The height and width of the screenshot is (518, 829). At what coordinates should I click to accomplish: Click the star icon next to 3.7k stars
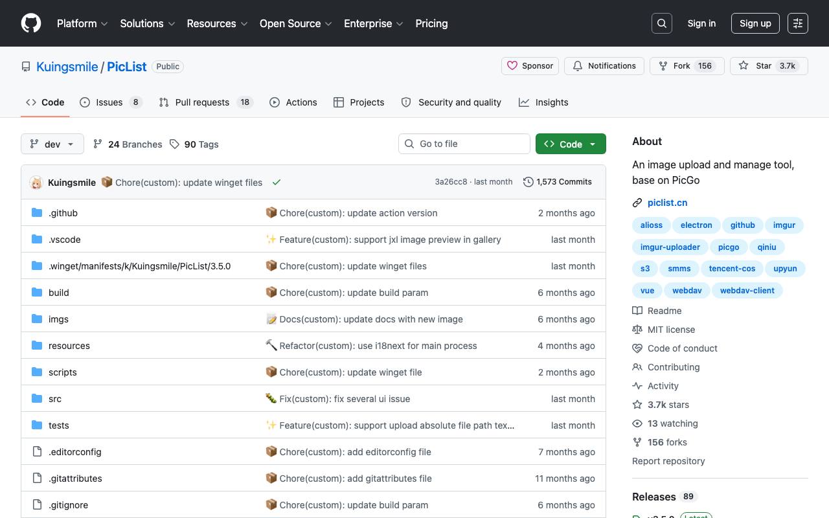pos(637,405)
